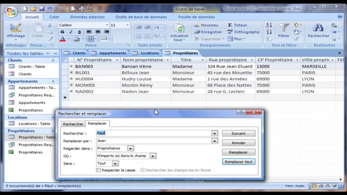This screenshot has height=195, width=347.
Task: Switch to the Locations document tab
Action: [x=146, y=53]
